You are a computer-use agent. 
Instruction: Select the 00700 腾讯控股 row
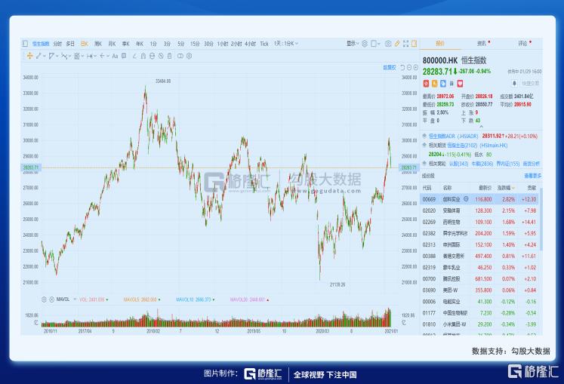tap(479, 278)
